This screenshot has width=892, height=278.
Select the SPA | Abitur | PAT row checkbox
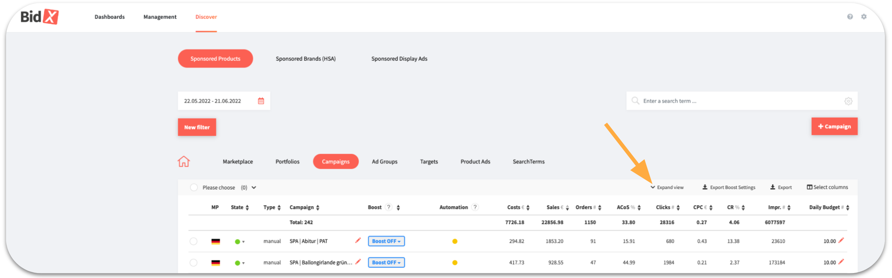pos(193,241)
